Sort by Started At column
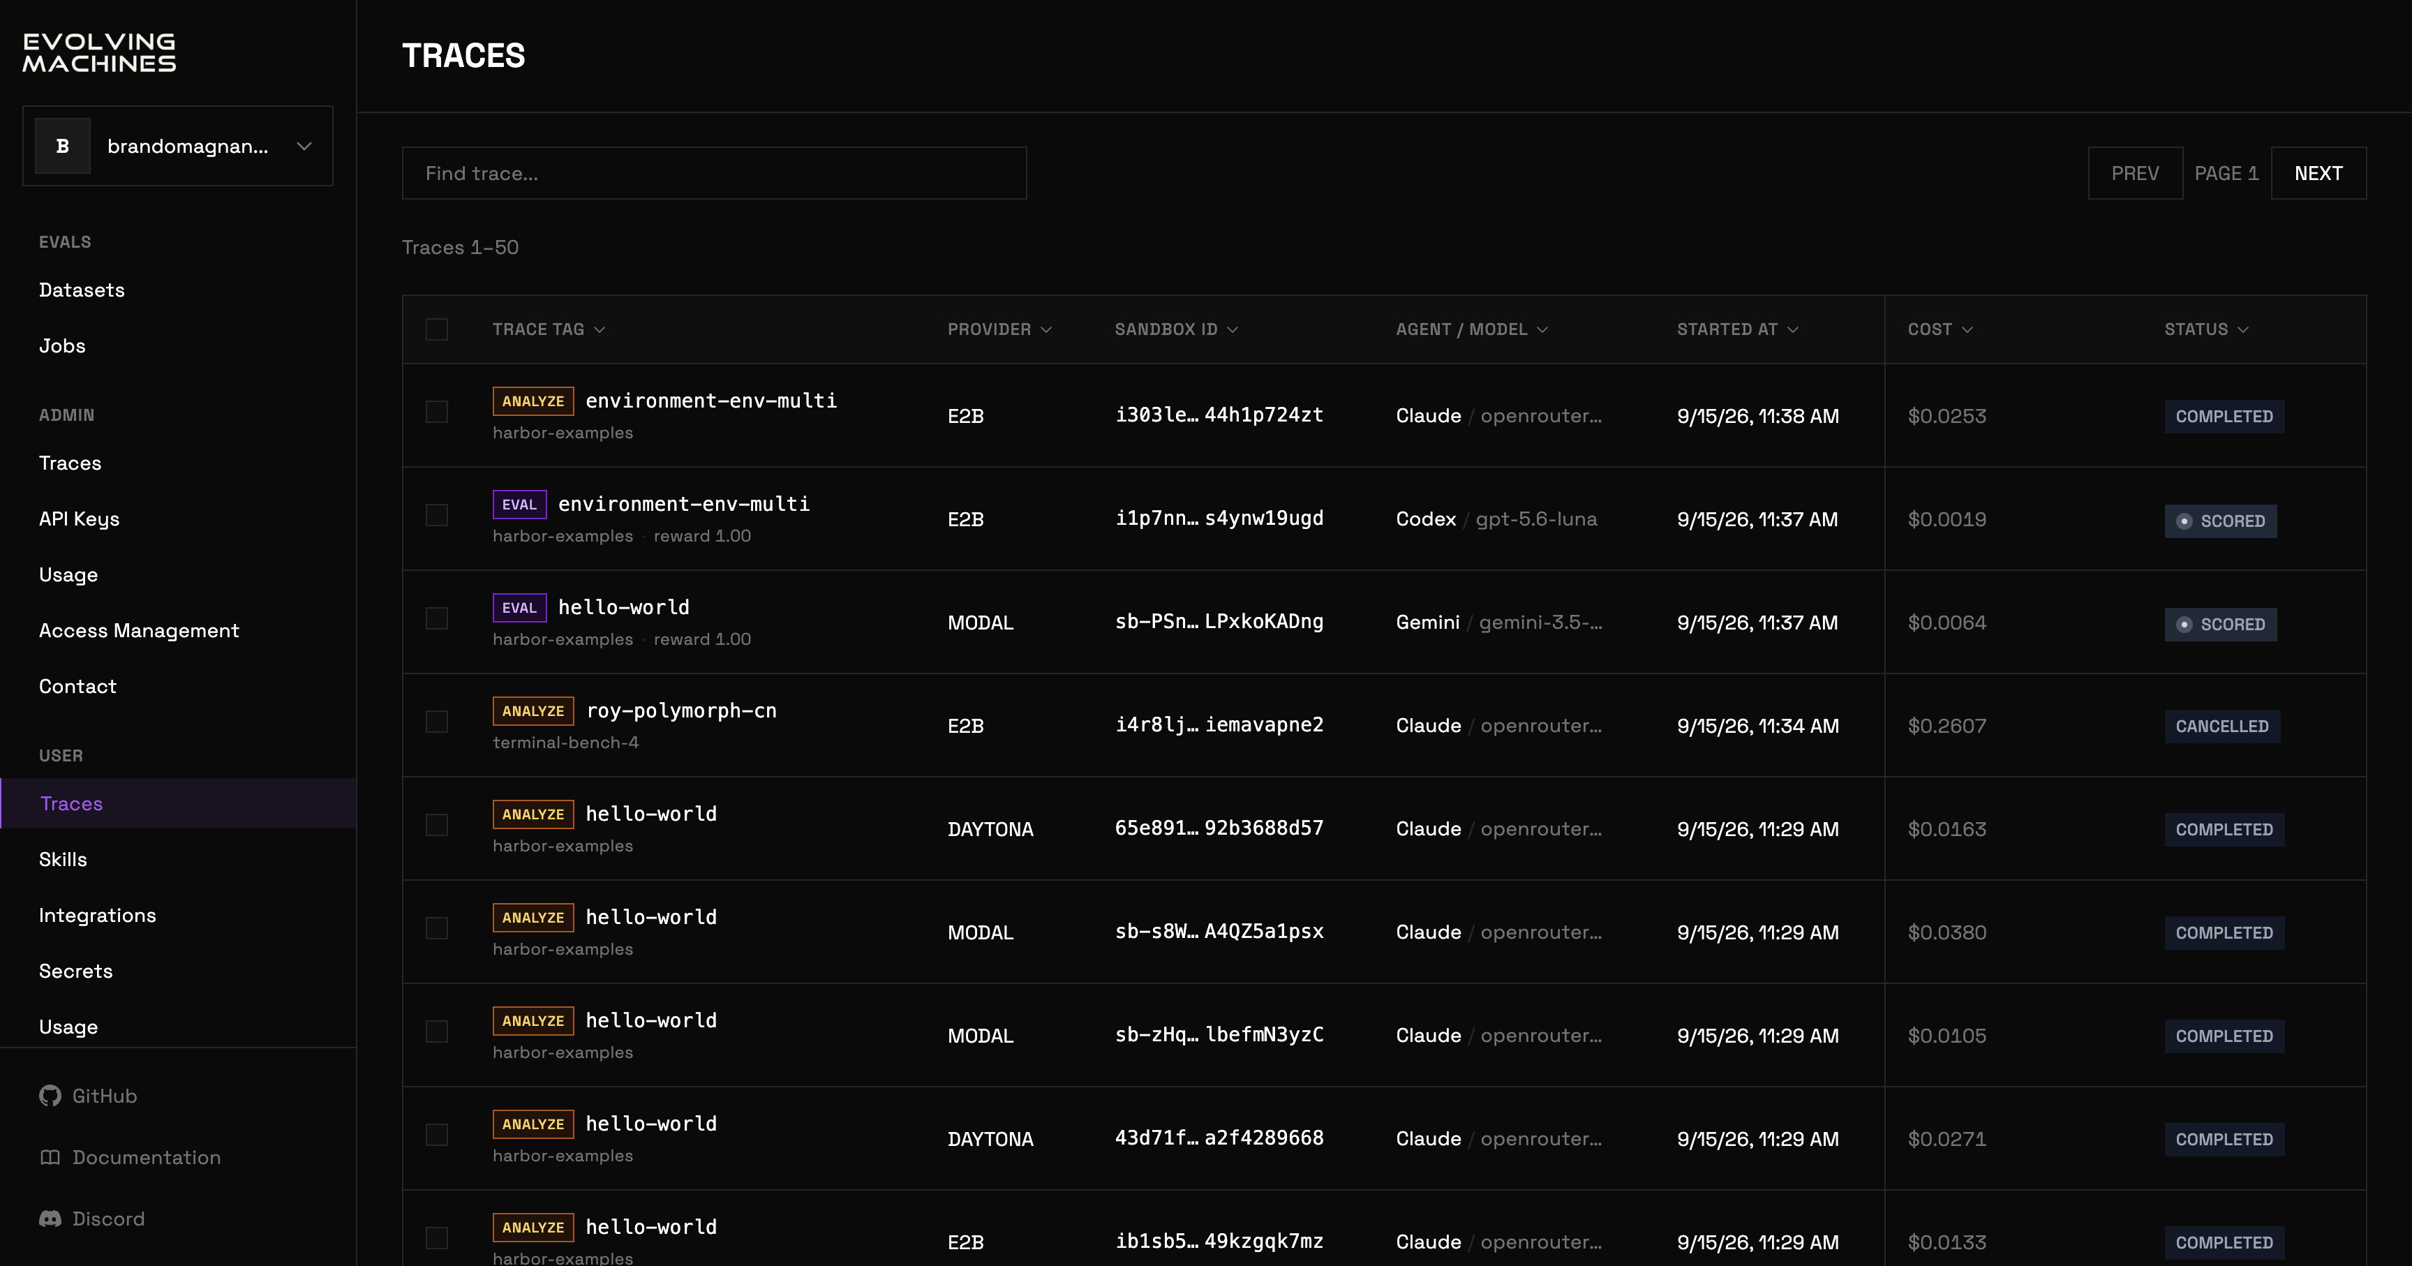 (1738, 329)
